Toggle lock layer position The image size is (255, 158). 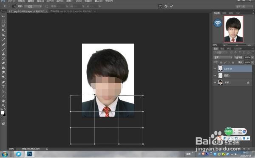point(229,62)
